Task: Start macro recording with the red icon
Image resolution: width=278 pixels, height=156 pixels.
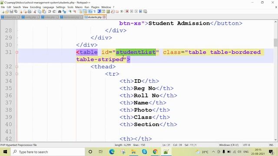Action: coord(127,12)
